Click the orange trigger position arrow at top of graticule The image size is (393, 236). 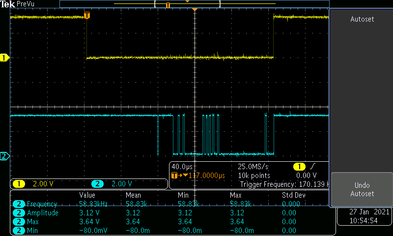[x=195, y=9]
